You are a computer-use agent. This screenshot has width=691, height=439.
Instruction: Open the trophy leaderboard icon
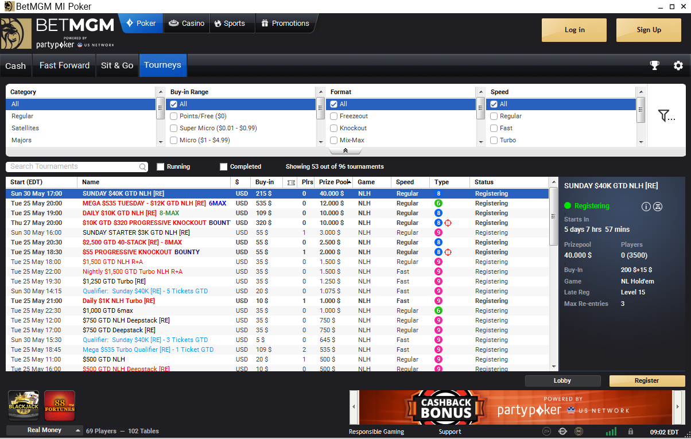click(654, 65)
